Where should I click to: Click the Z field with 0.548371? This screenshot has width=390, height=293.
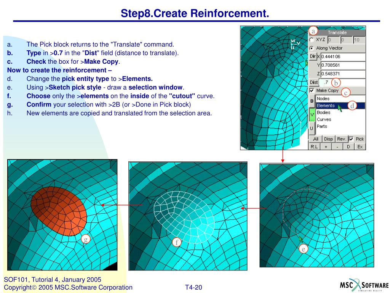pyautogui.click(x=343, y=74)
